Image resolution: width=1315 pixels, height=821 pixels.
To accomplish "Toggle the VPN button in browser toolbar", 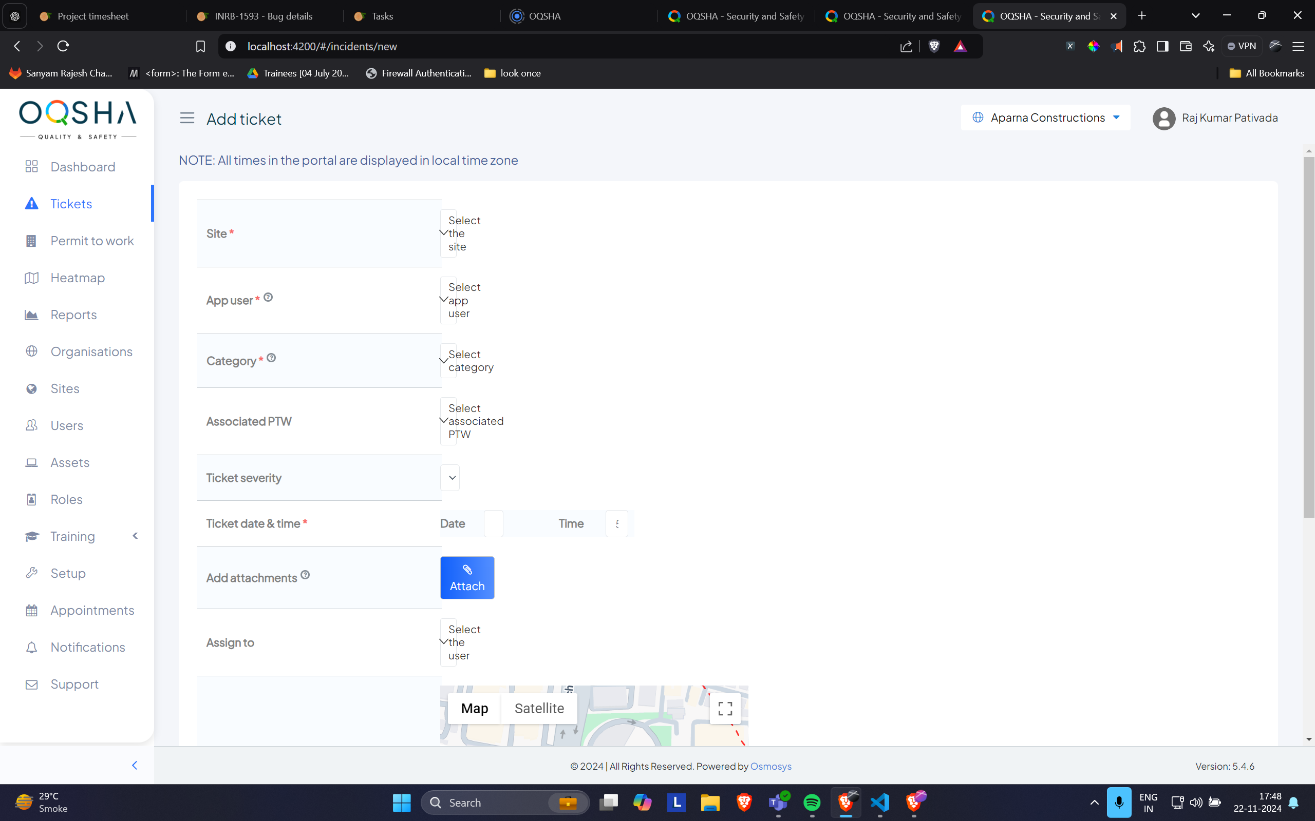I will [x=1242, y=46].
